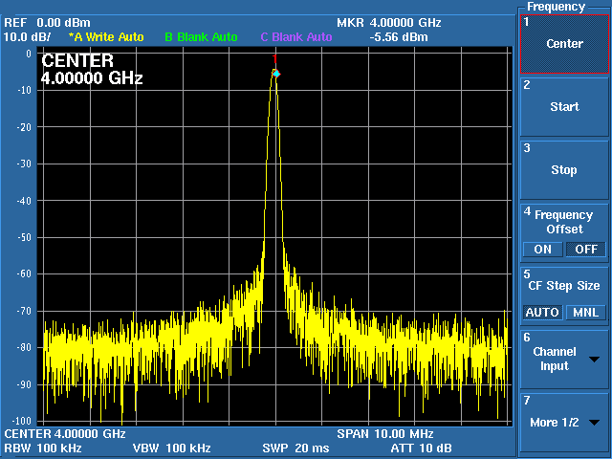The width and height of the screenshot is (612, 459).
Task: Click the SWP 20 ms sweep time
Action: point(295,448)
